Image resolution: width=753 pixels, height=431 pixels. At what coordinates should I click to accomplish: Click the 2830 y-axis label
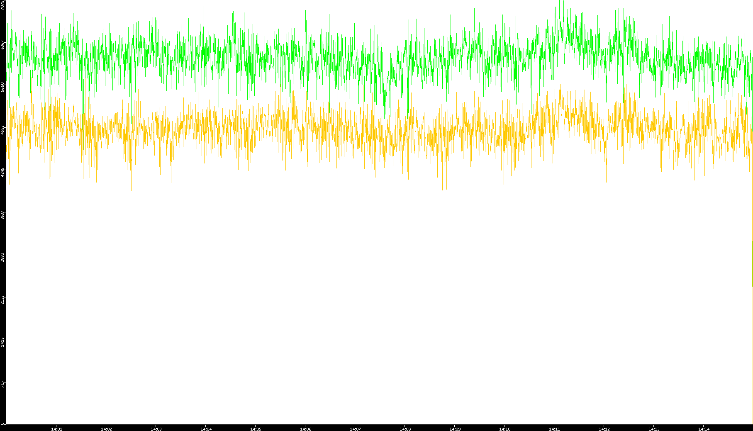3,257
